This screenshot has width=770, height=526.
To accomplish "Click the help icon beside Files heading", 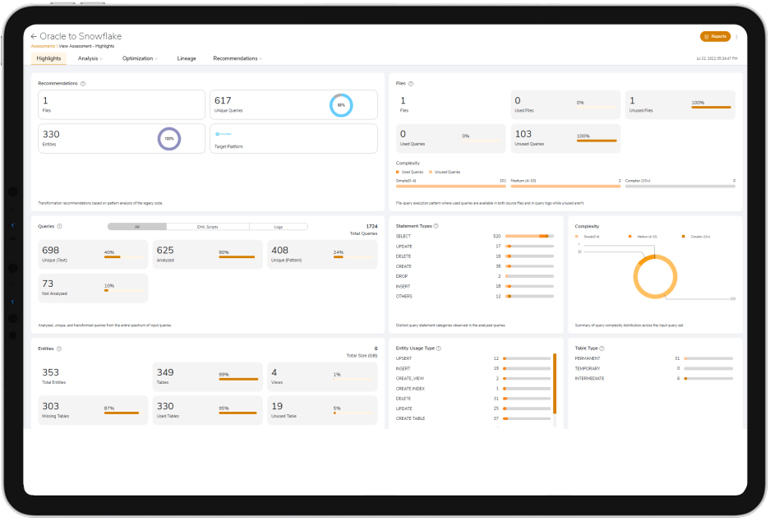I will (411, 83).
